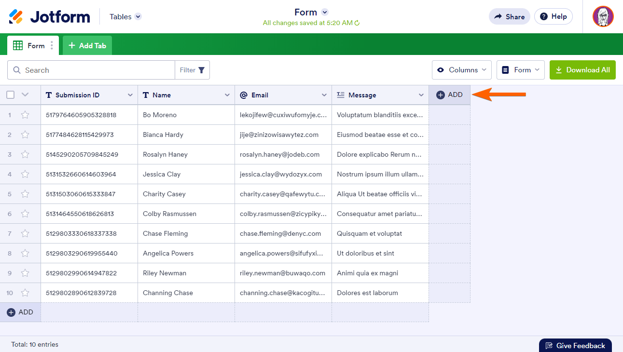Open the Give Feedback panel
Screen dimensions: 623x352
pyautogui.click(x=575, y=345)
